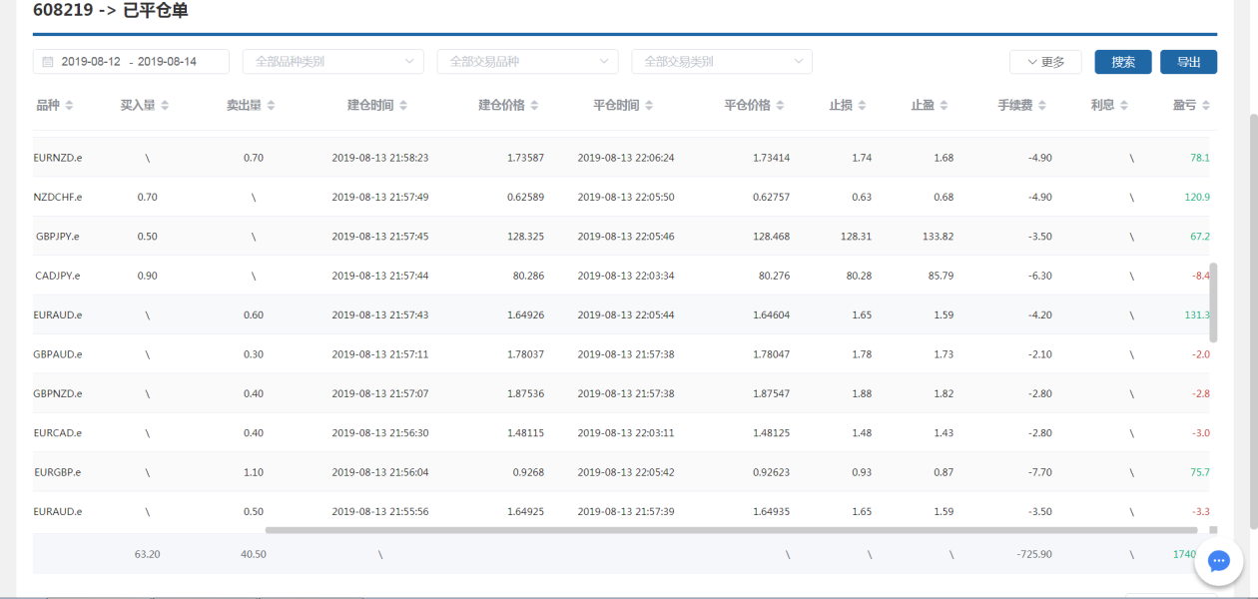Open the 全部交易品种 dropdown
The width and height of the screenshot is (1258, 599).
click(527, 62)
